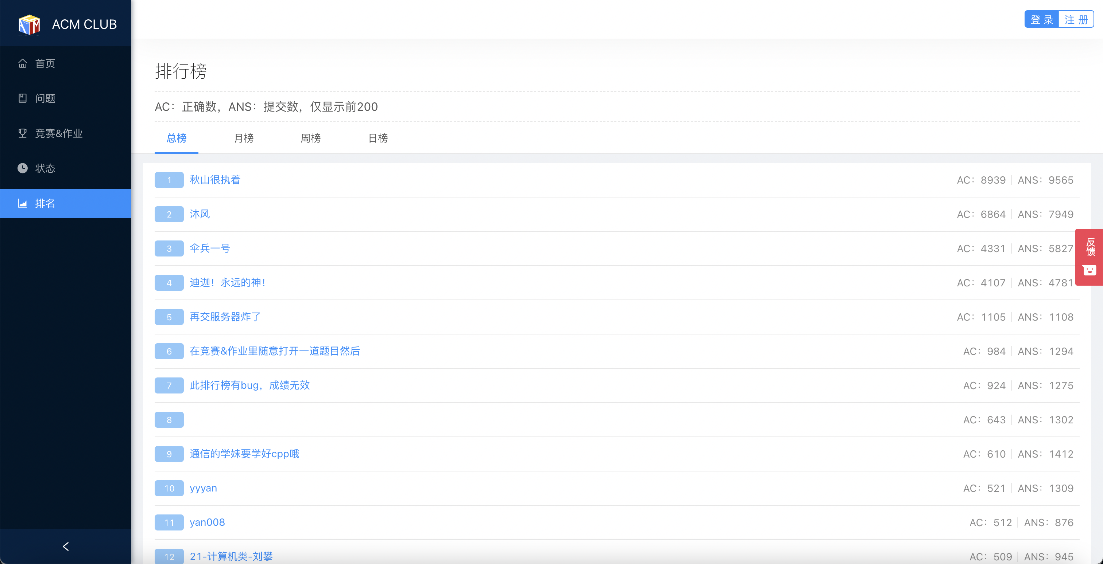Click the ANS: 7949 value

click(1046, 214)
